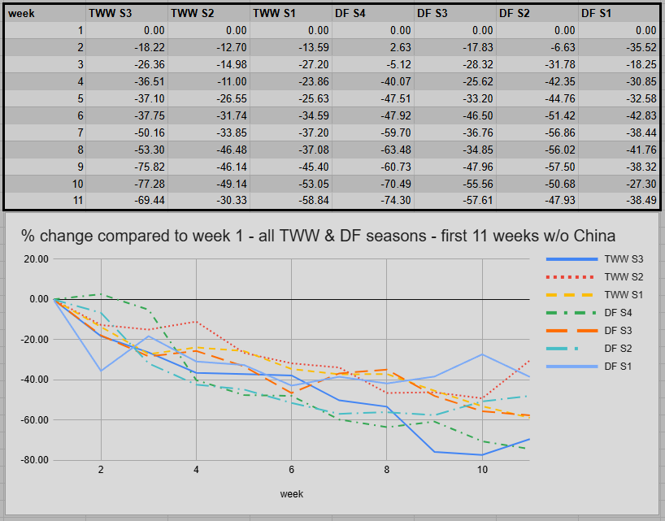Select the TWW S3 column header cell
The height and width of the screenshot is (521, 665).
click(x=127, y=13)
